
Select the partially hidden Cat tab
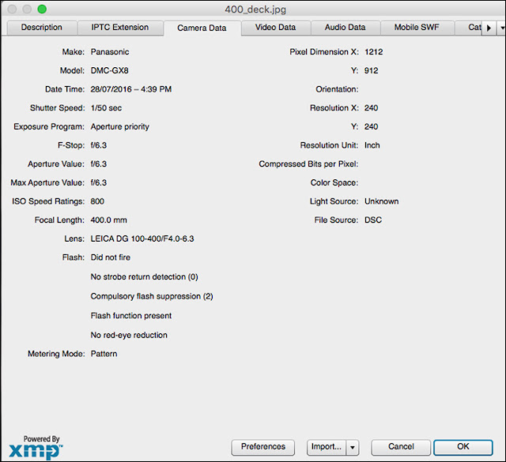click(469, 28)
